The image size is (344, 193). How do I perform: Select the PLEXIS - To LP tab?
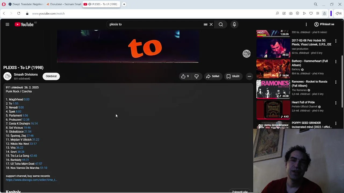pos(101,4)
